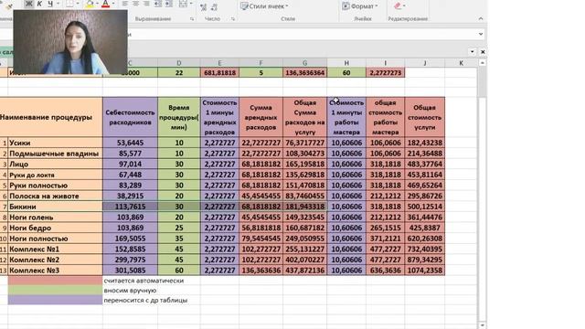The width and height of the screenshot is (585, 329).
Task: Select column E header
Action: pyautogui.click(x=219, y=63)
